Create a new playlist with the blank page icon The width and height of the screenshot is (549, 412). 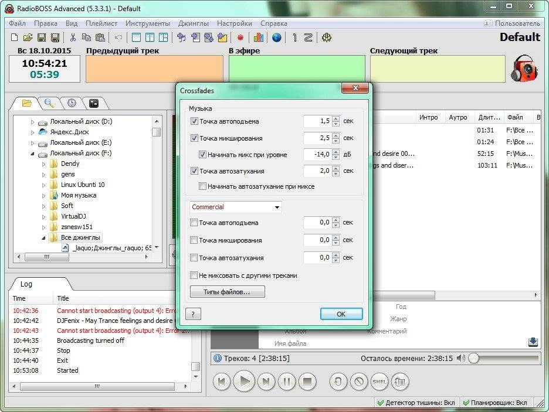pos(14,38)
